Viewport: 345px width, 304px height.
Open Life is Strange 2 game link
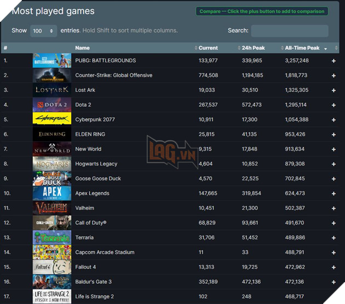(x=94, y=296)
